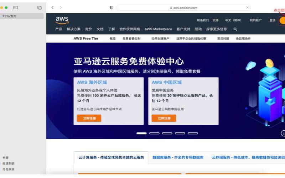Open 与你共享 in the sidebar
The width and height of the screenshot is (285, 178).
8,169
